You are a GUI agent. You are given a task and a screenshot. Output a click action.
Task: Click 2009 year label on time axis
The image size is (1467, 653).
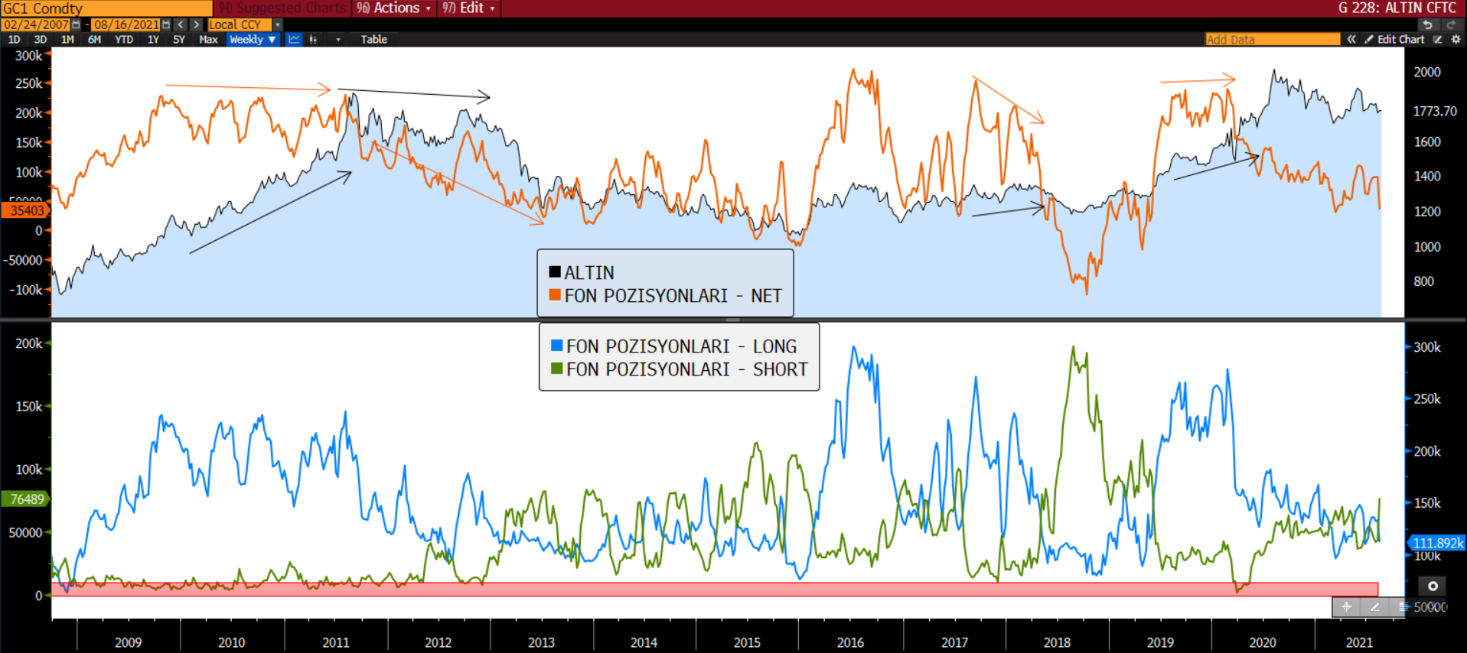(x=128, y=642)
